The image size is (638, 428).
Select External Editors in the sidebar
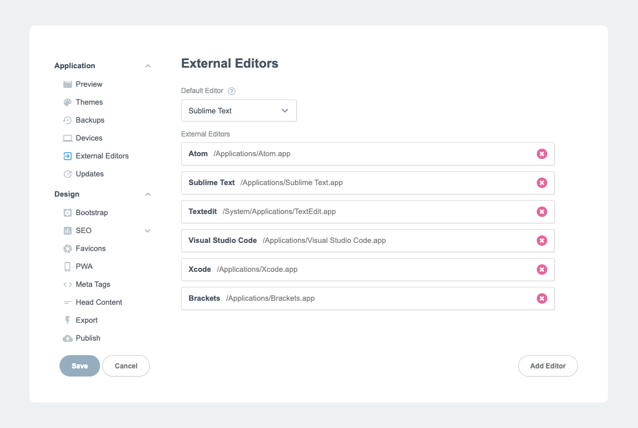(x=102, y=156)
